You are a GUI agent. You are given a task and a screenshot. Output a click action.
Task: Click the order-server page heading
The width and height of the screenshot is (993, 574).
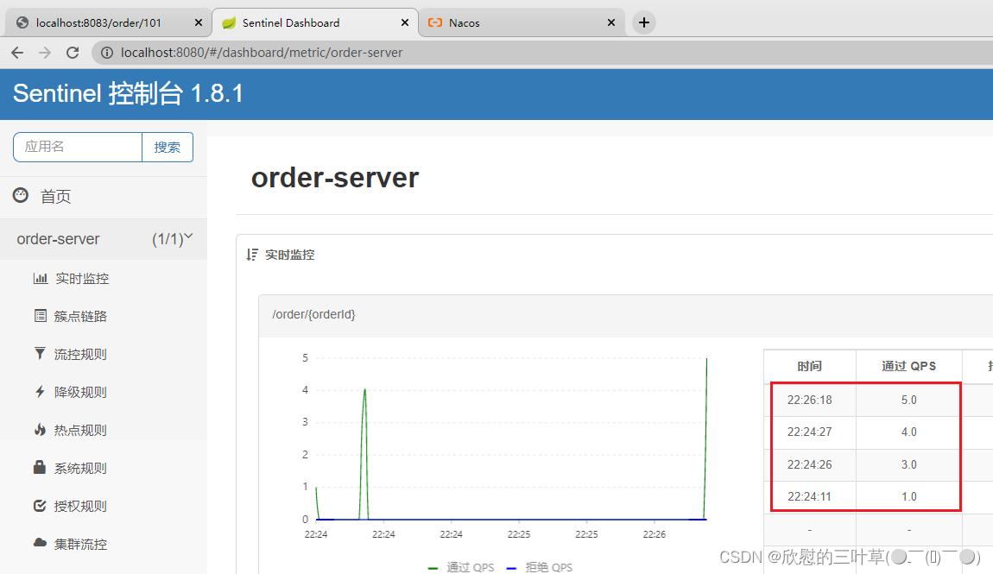click(x=335, y=178)
